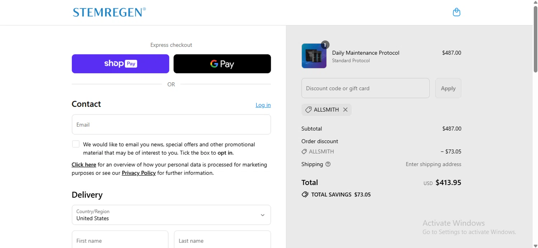Click the Apply discount button
Screen dimensions: 538x248
448,88
